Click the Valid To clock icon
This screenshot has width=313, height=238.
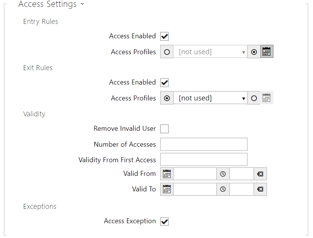coord(223,189)
